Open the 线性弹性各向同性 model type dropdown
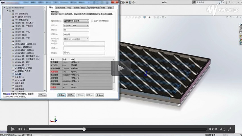 point(87,21)
